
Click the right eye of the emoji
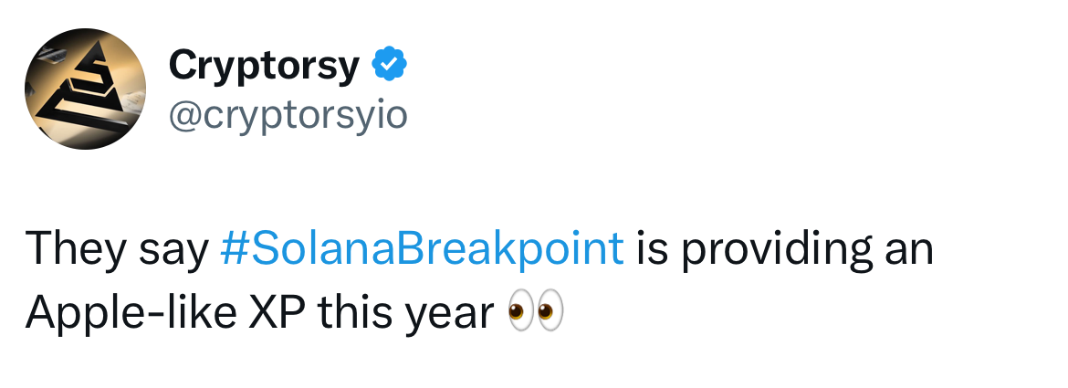(x=550, y=313)
